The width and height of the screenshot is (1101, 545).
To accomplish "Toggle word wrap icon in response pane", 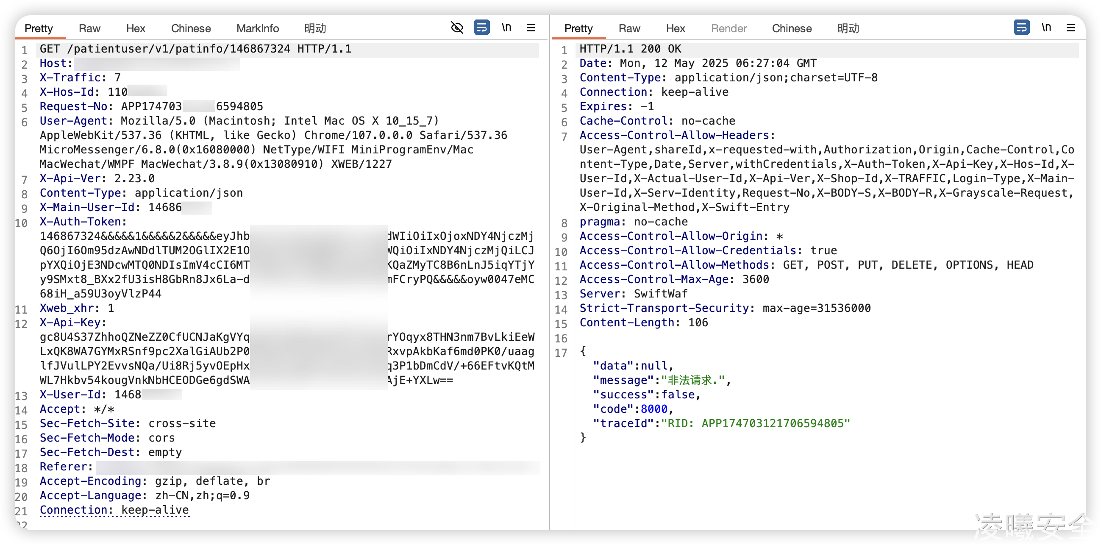I will click(x=1021, y=28).
